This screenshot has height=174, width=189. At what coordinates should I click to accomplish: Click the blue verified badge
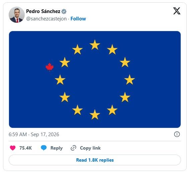pyautogui.click(x=64, y=11)
